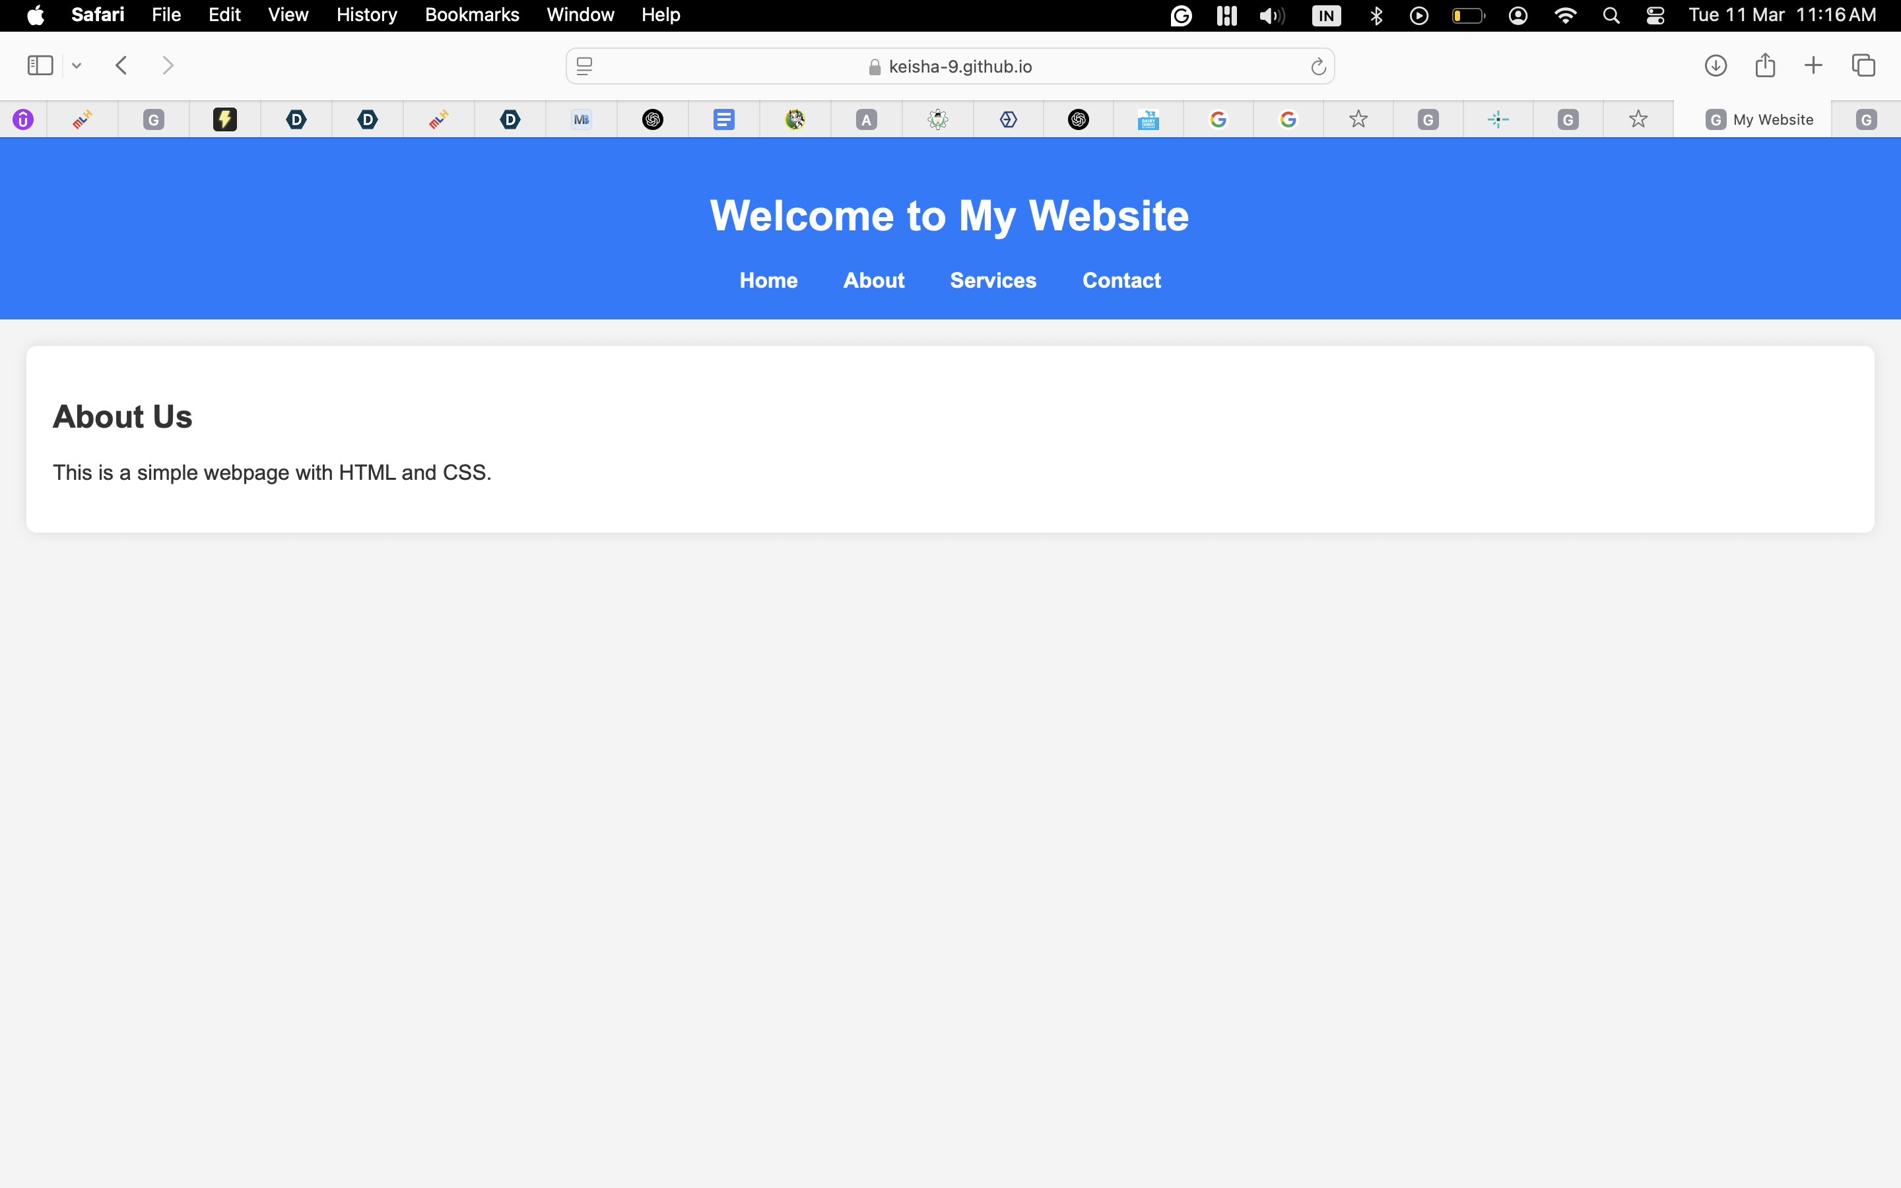Click the keisha-9.github.io address field
The height and width of the screenshot is (1188, 1901).
[959, 67]
